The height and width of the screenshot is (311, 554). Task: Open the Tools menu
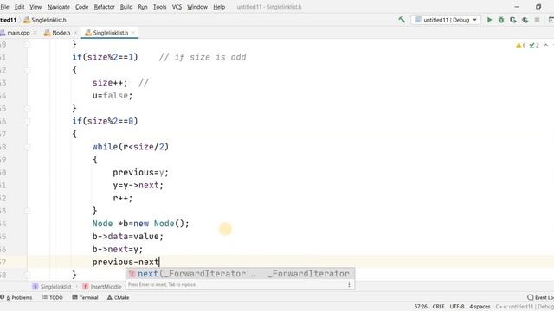tap(159, 7)
